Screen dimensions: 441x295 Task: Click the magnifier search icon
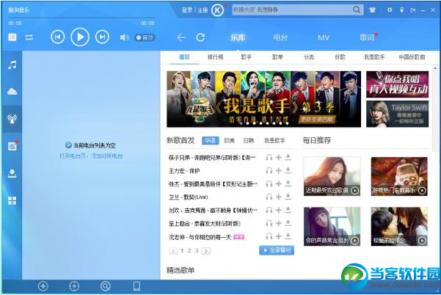[357, 10]
